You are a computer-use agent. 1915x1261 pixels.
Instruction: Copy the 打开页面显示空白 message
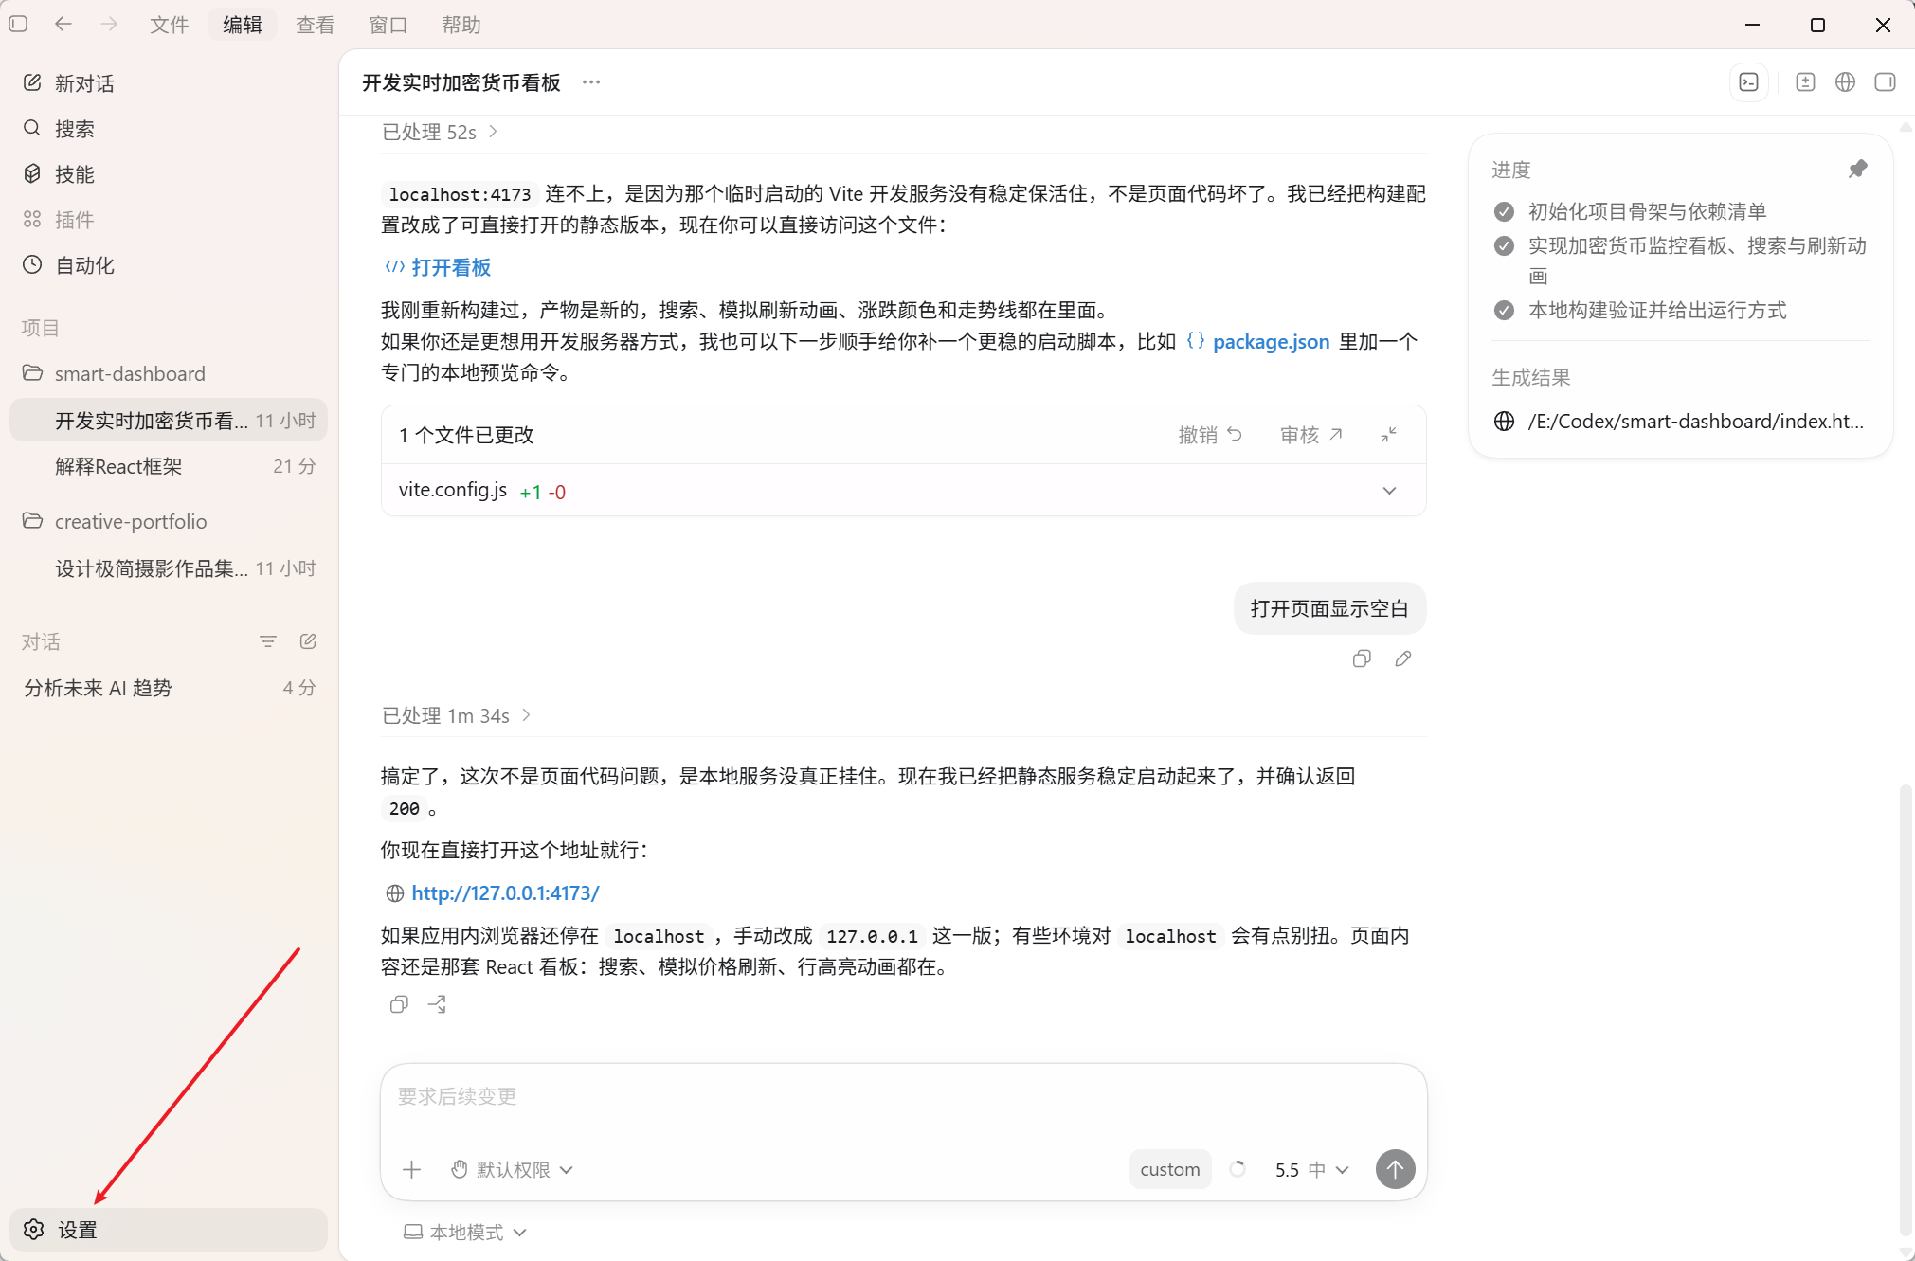click(1362, 658)
